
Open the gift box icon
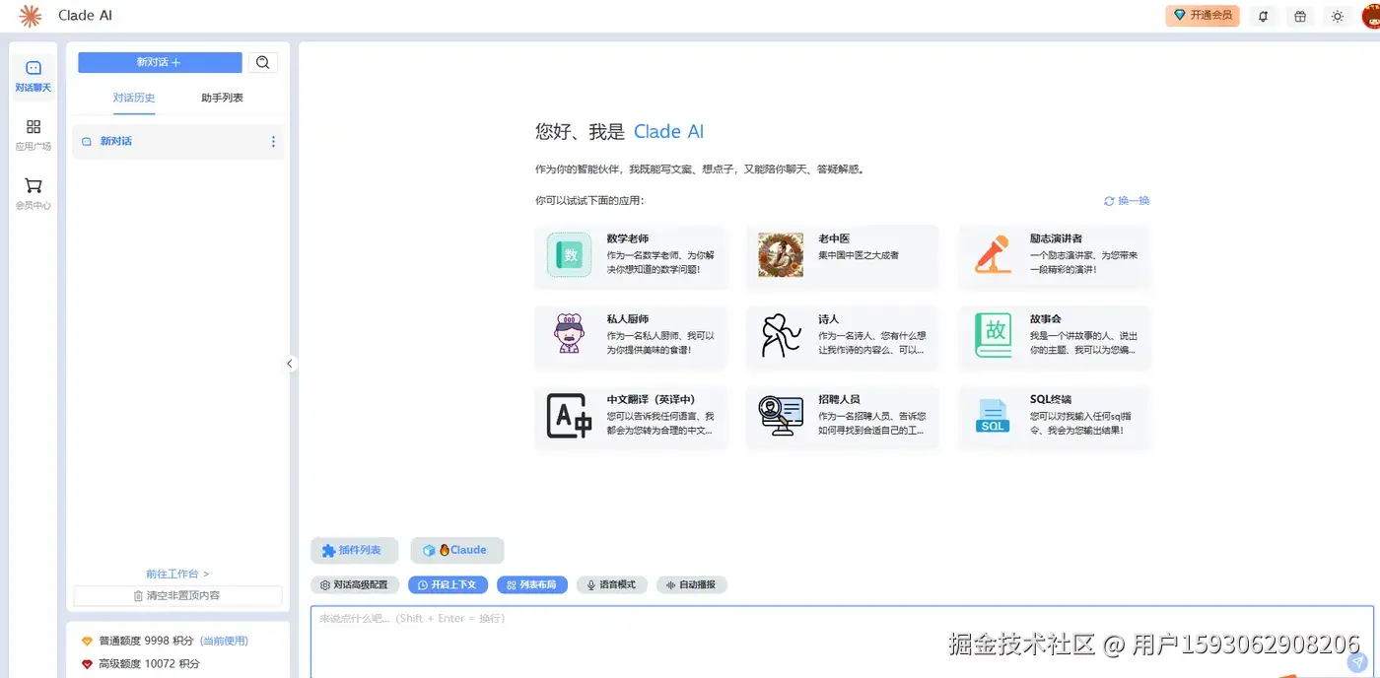[1300, 16]
